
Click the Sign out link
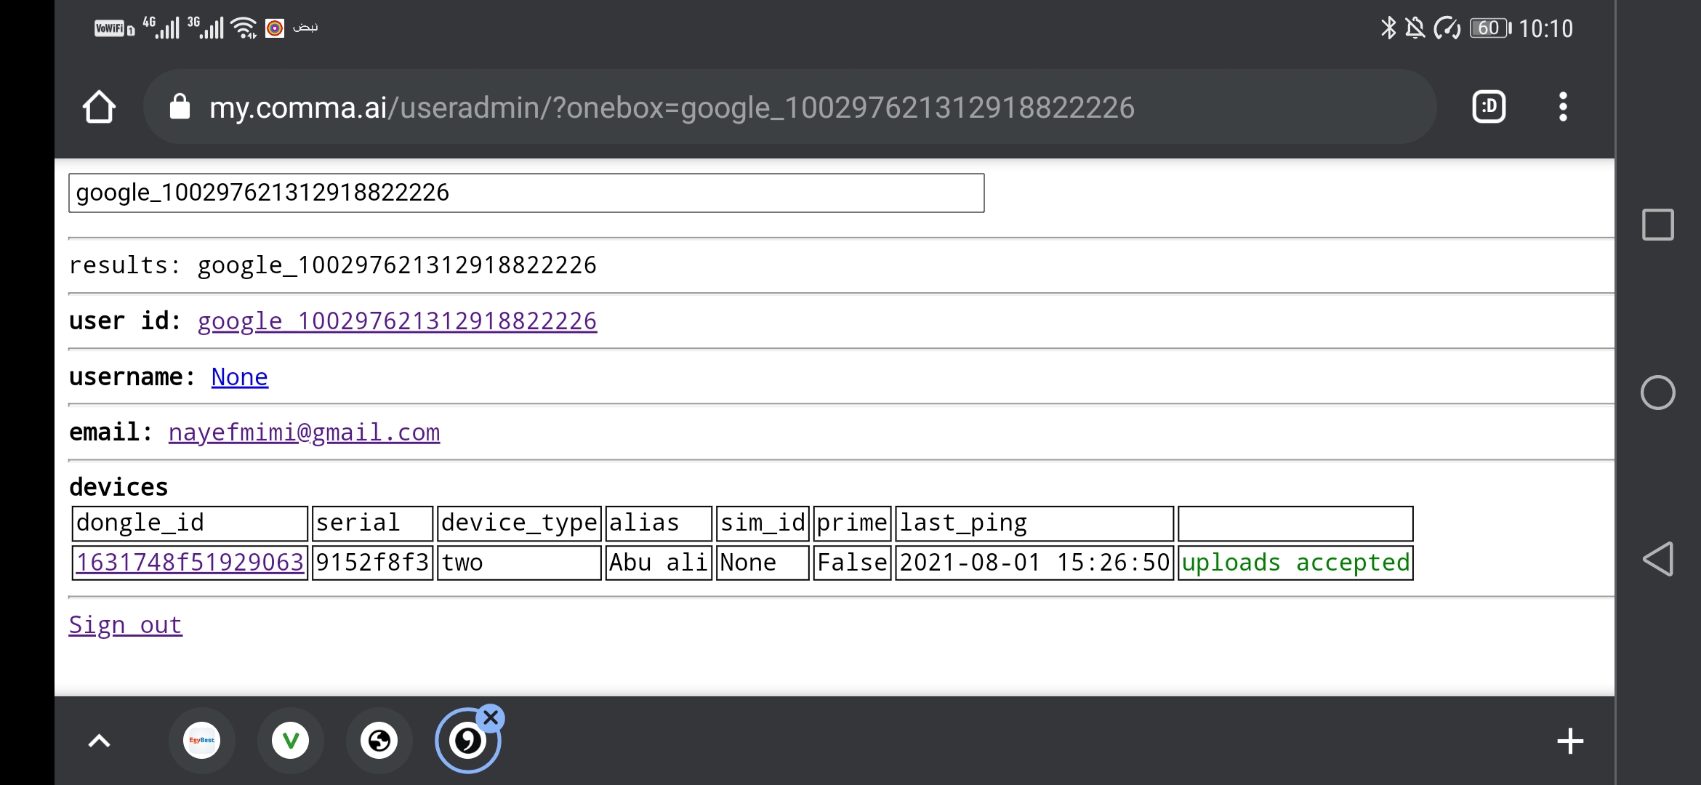124,624
